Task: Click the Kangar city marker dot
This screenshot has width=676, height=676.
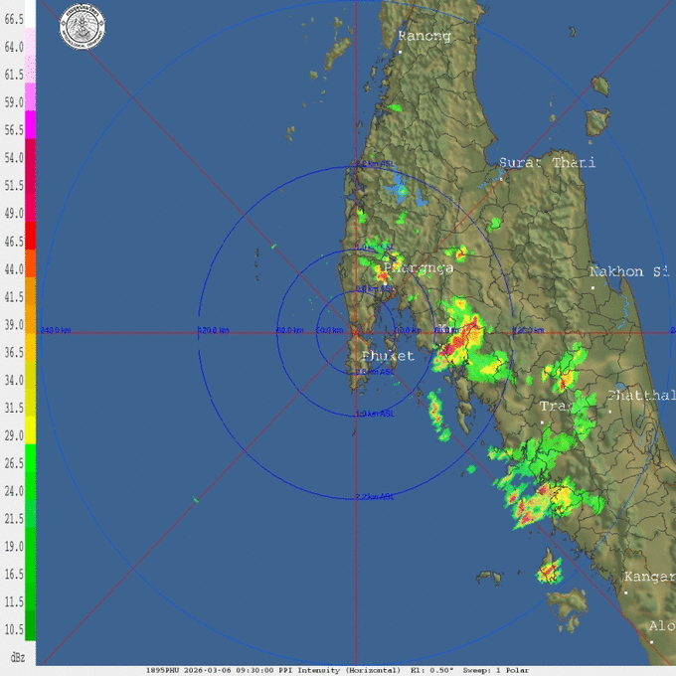Action: [626, 592]
